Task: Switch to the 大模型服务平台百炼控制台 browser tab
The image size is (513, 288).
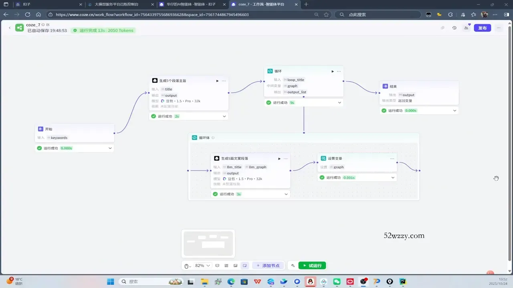Action: click(x=116, y=4)
